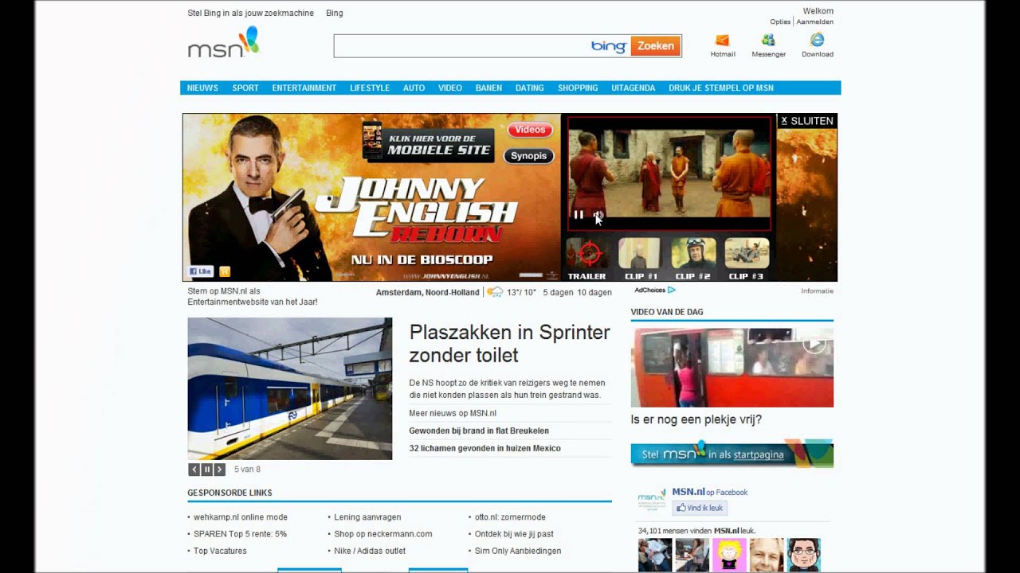This screenshot has height=573, width=1020.
Task: Open 'Shop op neckermann.com' link
Action: (x=383, y=534)
